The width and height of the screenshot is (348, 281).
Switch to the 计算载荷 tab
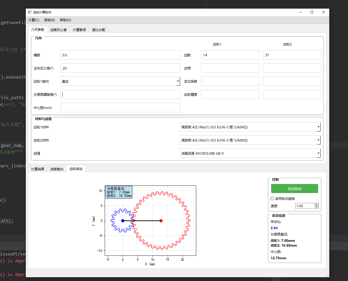pos(79,30)
